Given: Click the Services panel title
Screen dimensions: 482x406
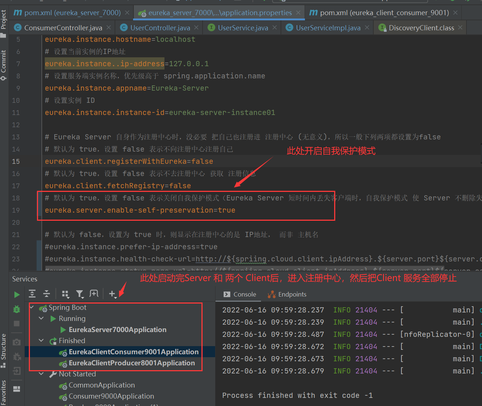Looking at the screenshot, I should 25,279.
